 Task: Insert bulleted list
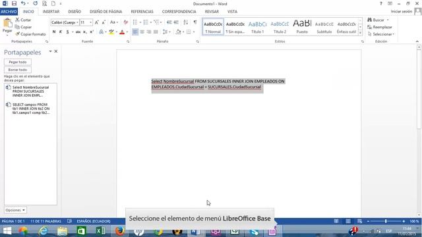135,22
